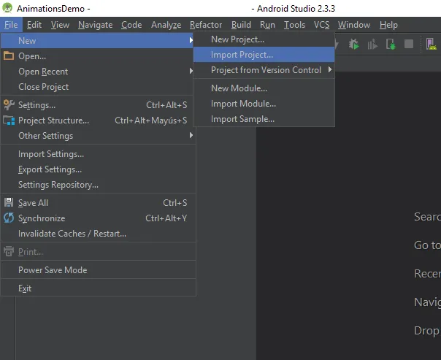Choose Export Settings...
441x360 pixels.
(98, 169)
